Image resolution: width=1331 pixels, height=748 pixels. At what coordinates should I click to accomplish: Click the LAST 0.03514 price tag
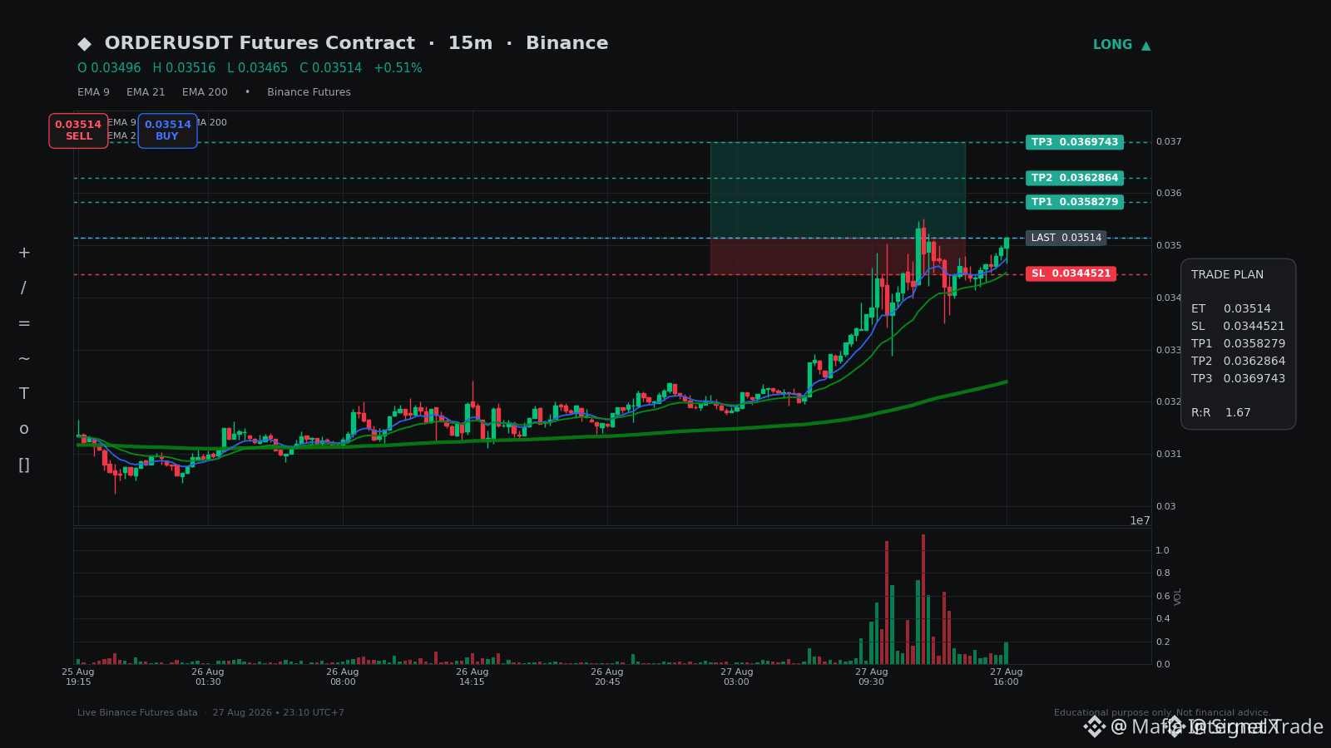click(1066, 238)
